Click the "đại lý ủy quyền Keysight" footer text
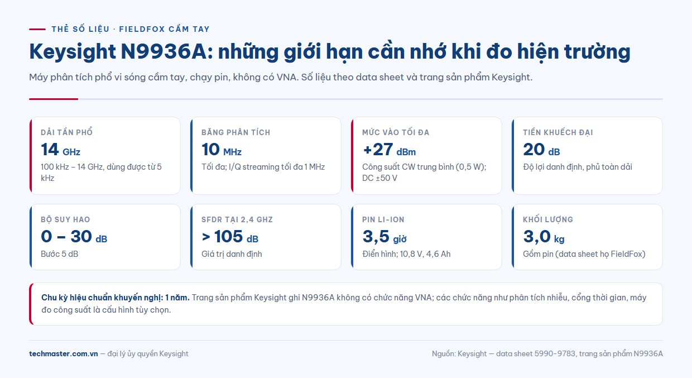 click(148, 353)
